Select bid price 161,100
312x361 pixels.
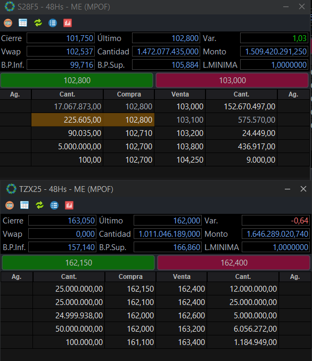tap(130, 342)
